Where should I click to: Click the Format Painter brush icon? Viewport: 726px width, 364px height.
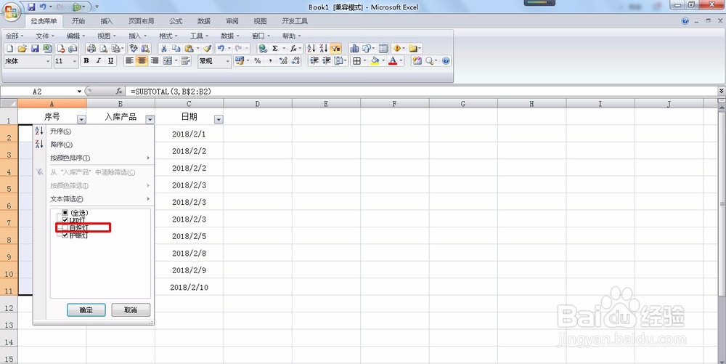point(208,48)
